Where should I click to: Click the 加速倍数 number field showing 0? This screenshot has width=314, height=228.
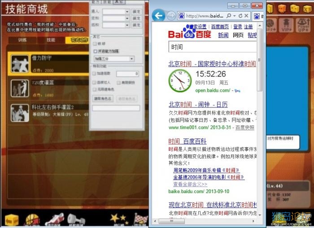127,73
